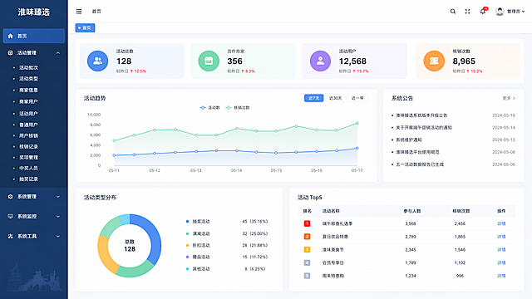The height and width of the screenshot is (299, 532).
Task: Open 奖项管理 in the sidebar
Action: [29, 158]
